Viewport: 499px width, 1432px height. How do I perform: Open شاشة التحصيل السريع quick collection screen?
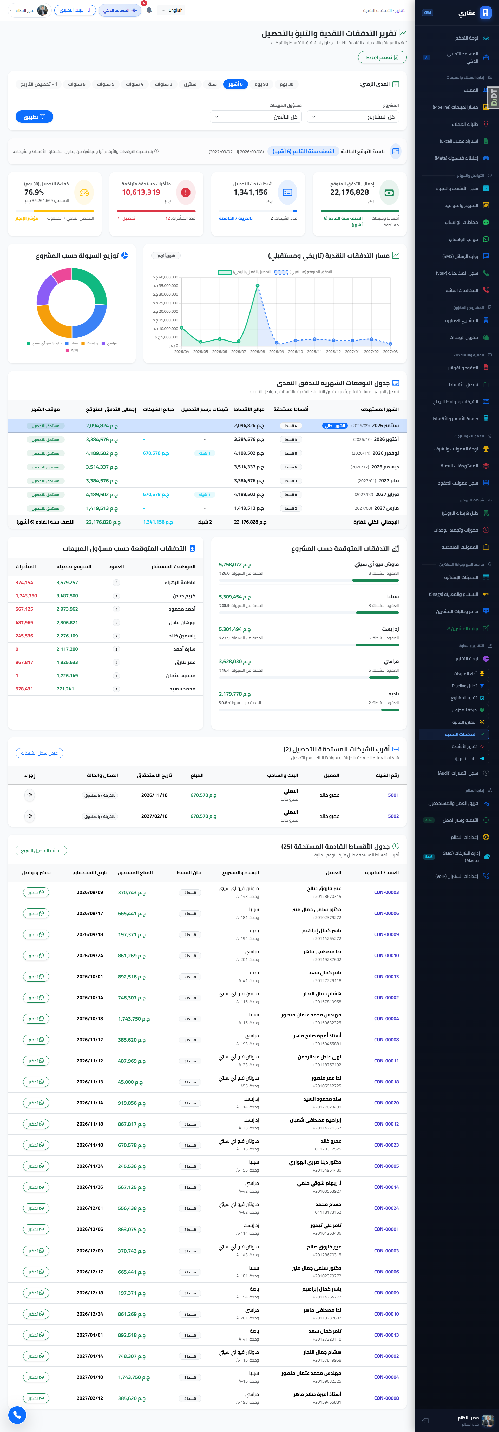41,850
